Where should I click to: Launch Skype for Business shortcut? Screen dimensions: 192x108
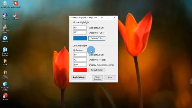5,52
